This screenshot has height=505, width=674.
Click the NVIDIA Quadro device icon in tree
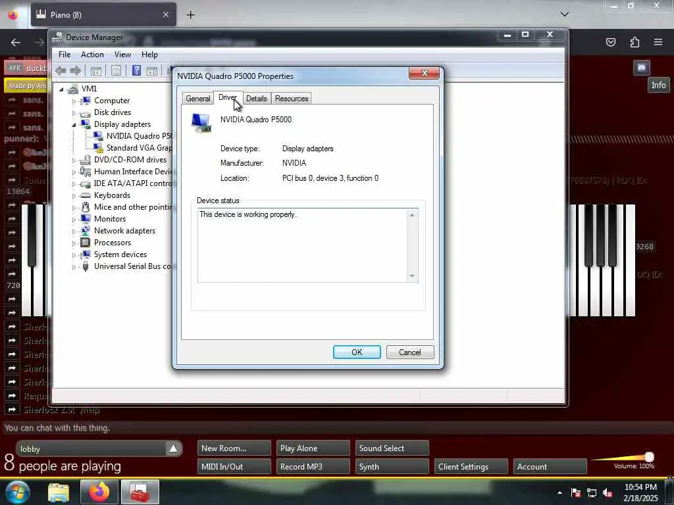coord(99,136)
